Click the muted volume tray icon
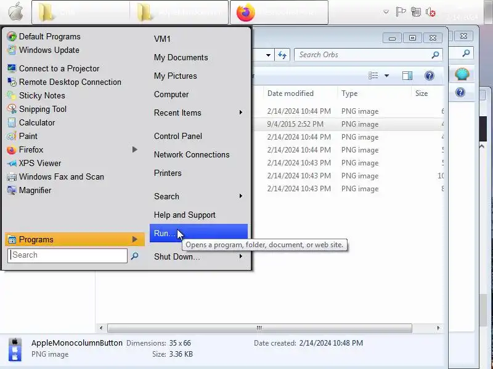 pos(430,12)
